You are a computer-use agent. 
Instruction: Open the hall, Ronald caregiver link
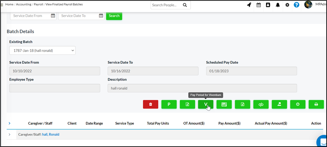coord(50,134)
